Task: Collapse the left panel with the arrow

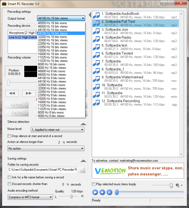Action: click(90, 15)
